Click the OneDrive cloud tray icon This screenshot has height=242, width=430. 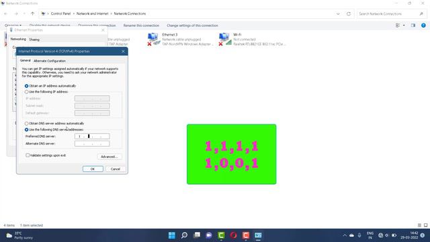351,235
